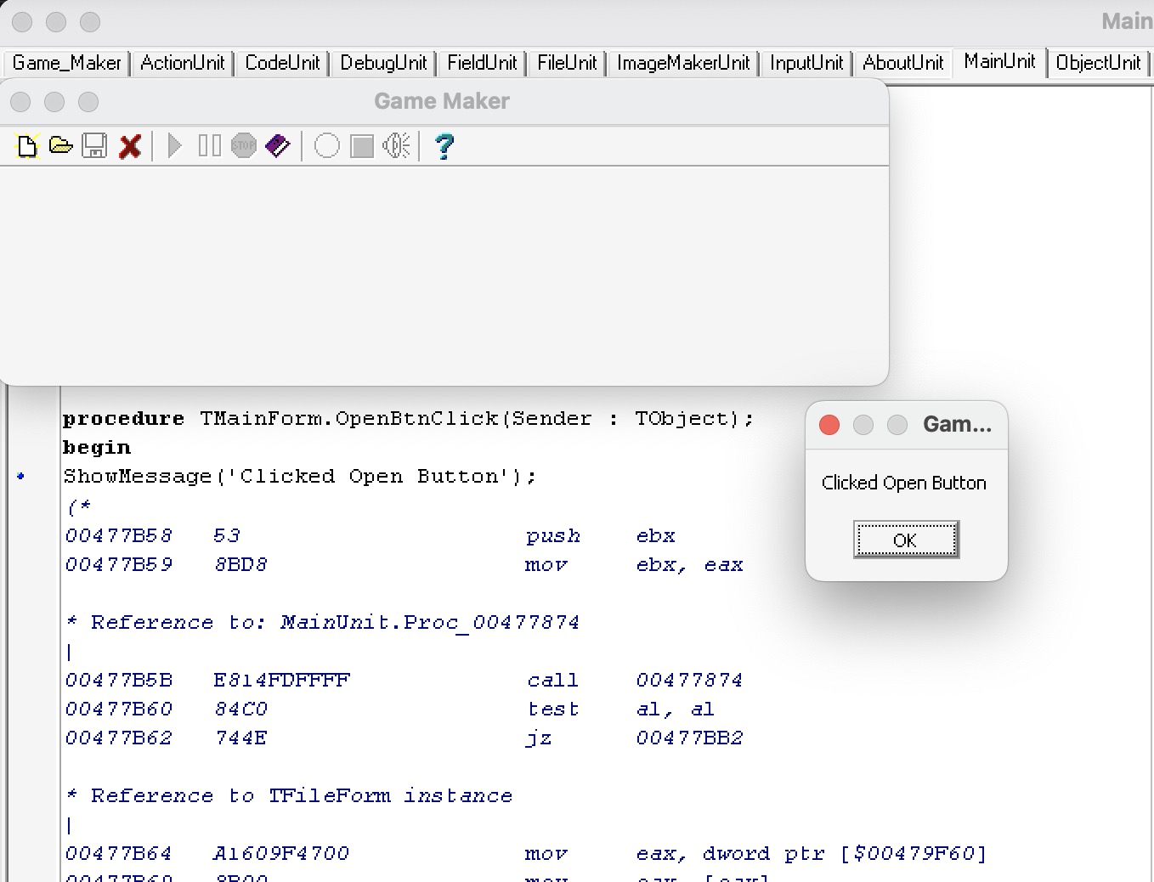Viewport: 1154px width, 882px height.
Task: Click 'Reference to: MainUnit.Proc_00477874' comment
Action: [x=323, y=623]
